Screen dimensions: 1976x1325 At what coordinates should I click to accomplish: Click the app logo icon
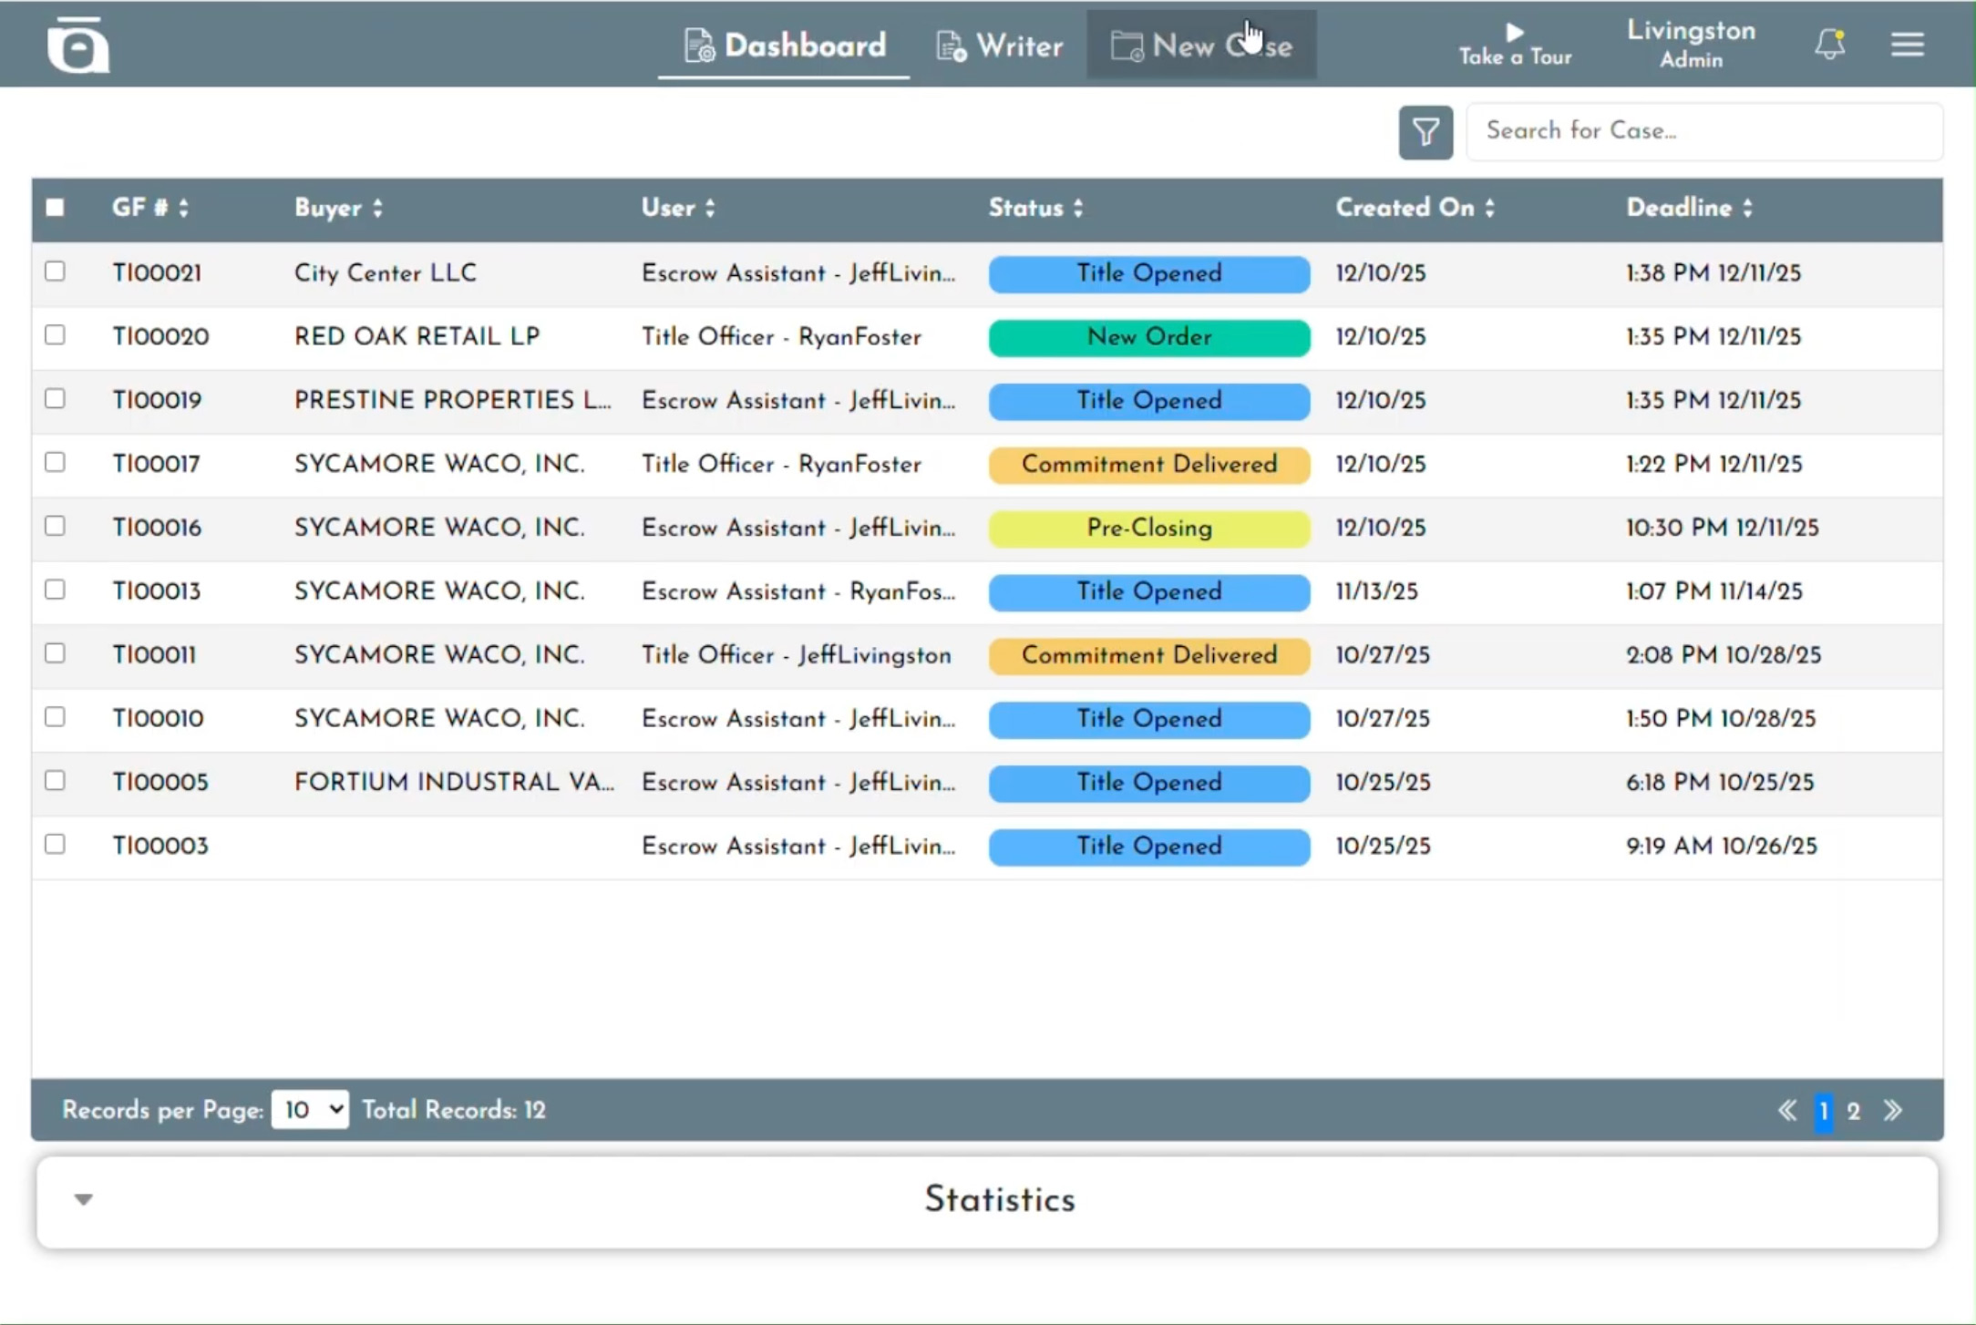[77, 45]
